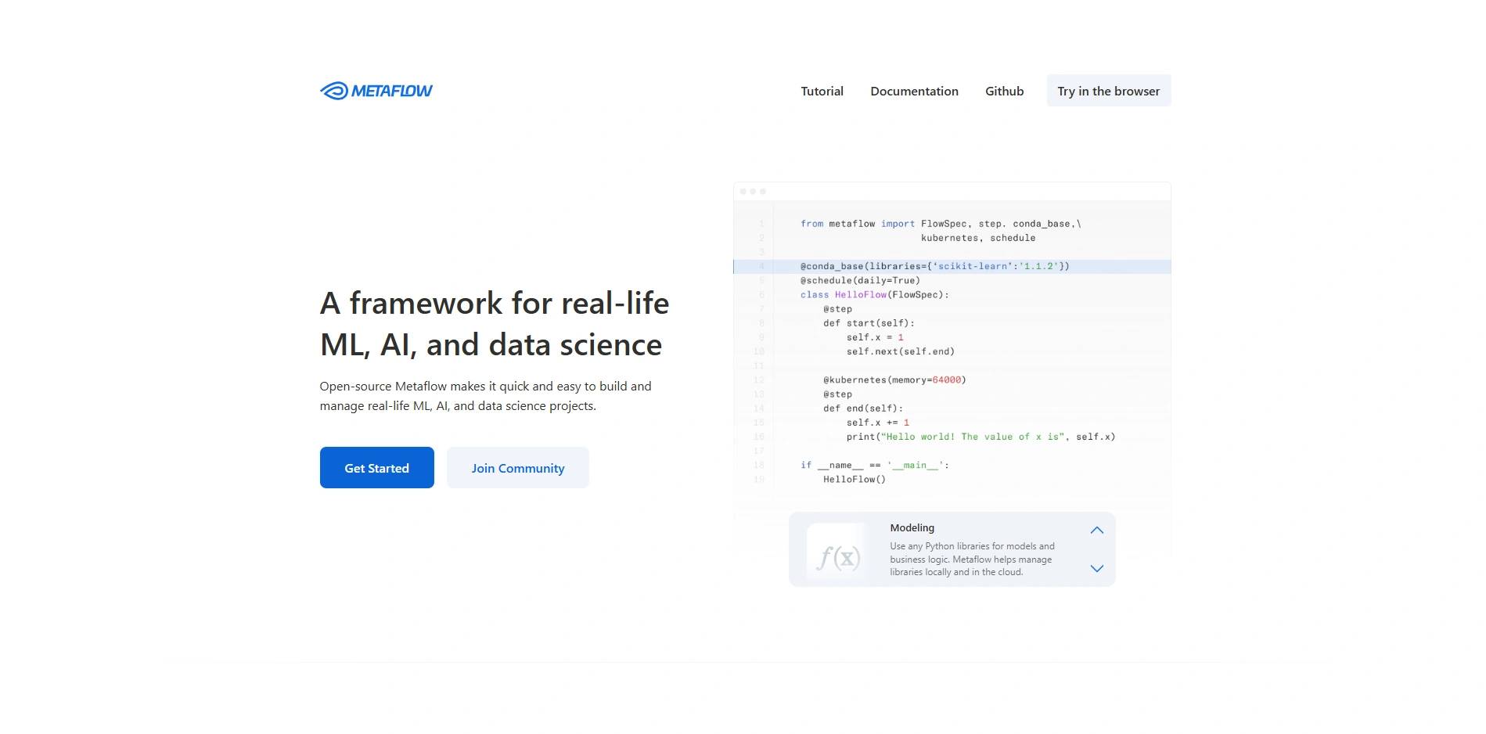The width and height of the screenshot is (1486, 734).
Task: Click the "if __name__ == '__main__':" line
Action: (x=874, y=465)
